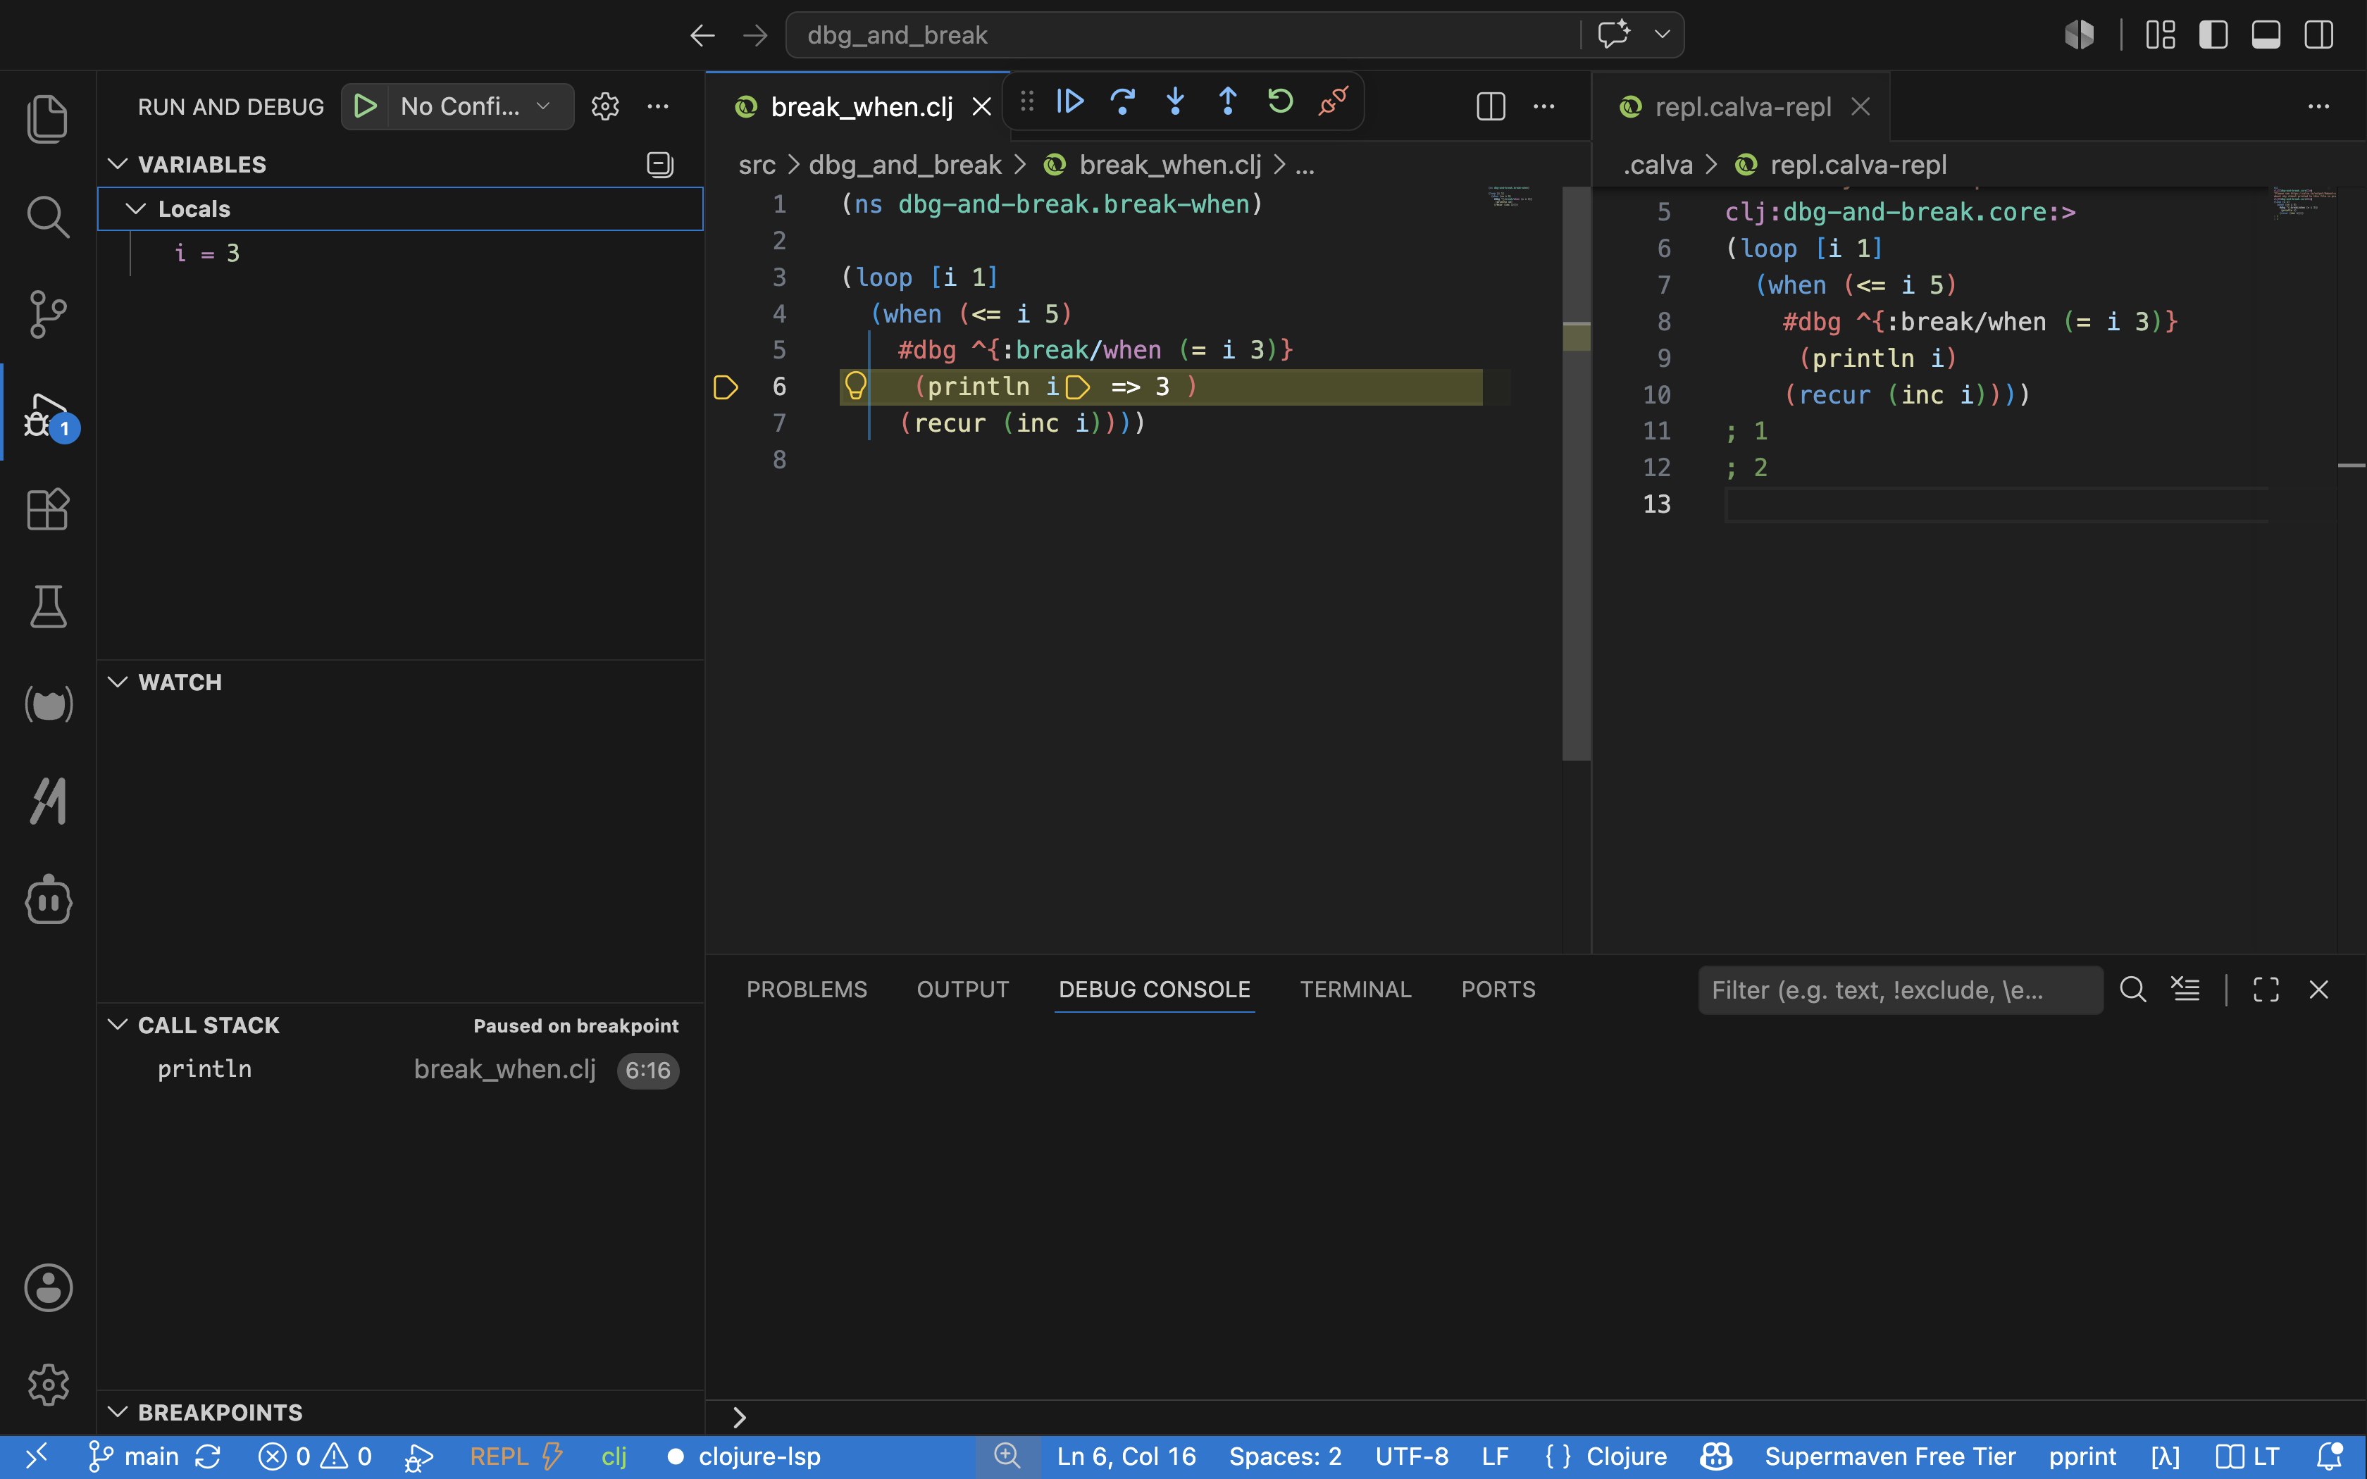Switch to the break_when.clj tab
The width and height of the screenshot is (2367, 1479).
click(861, 106)
